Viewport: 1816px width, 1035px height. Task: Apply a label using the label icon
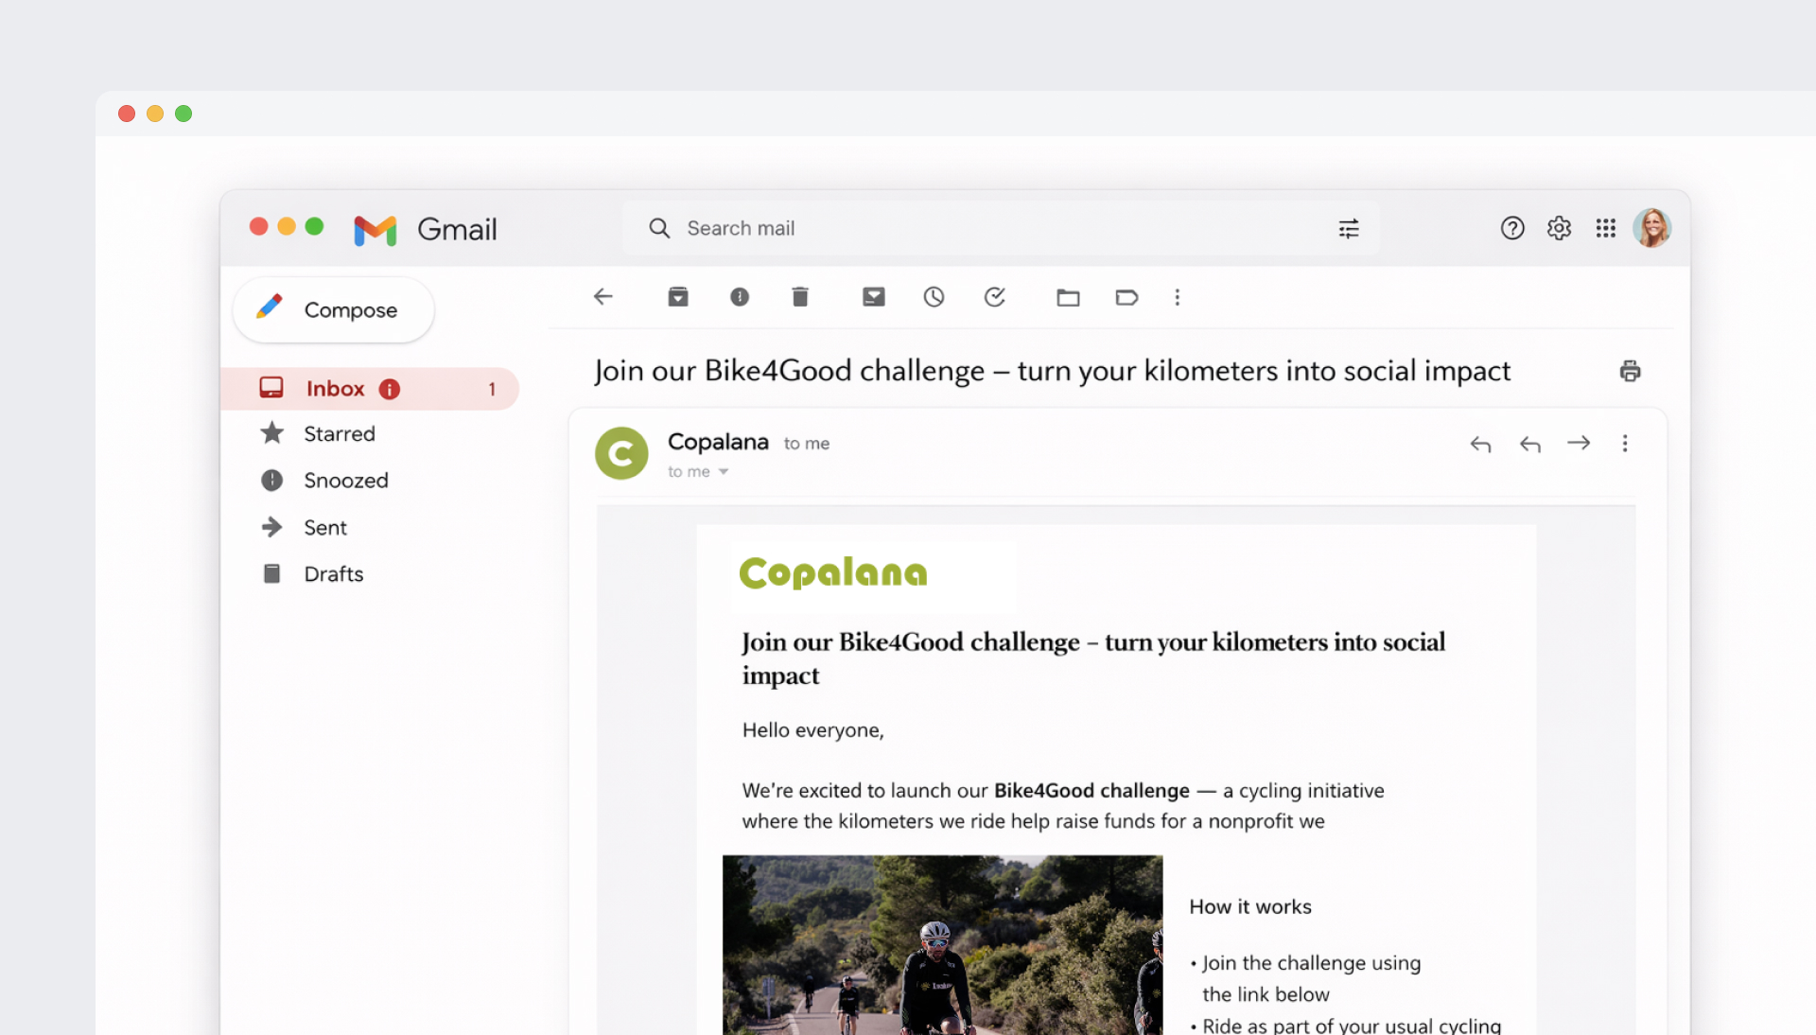[x=1126, y=298]
